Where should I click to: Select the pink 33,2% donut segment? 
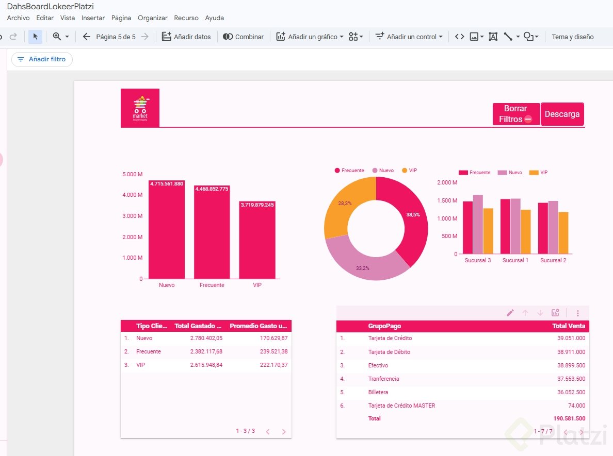pyautogui.click(x=362, y=264)
